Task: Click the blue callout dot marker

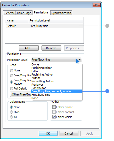Action: point(107,91)
